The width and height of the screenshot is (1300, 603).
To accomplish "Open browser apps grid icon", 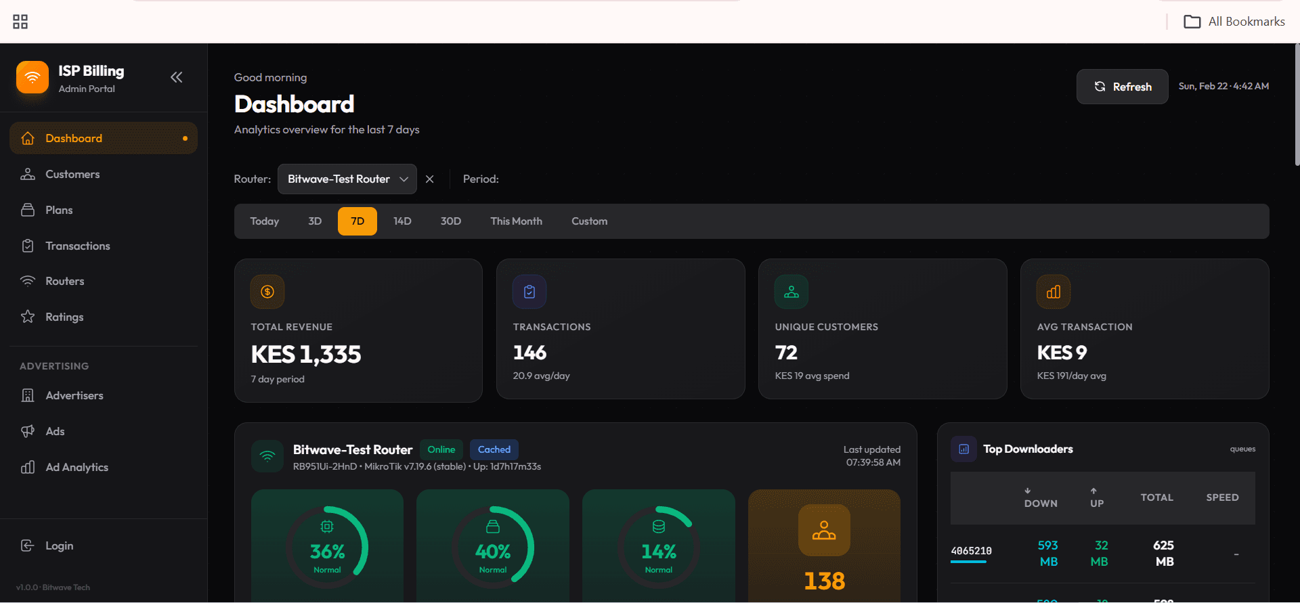I will click(x=20, y=22).
